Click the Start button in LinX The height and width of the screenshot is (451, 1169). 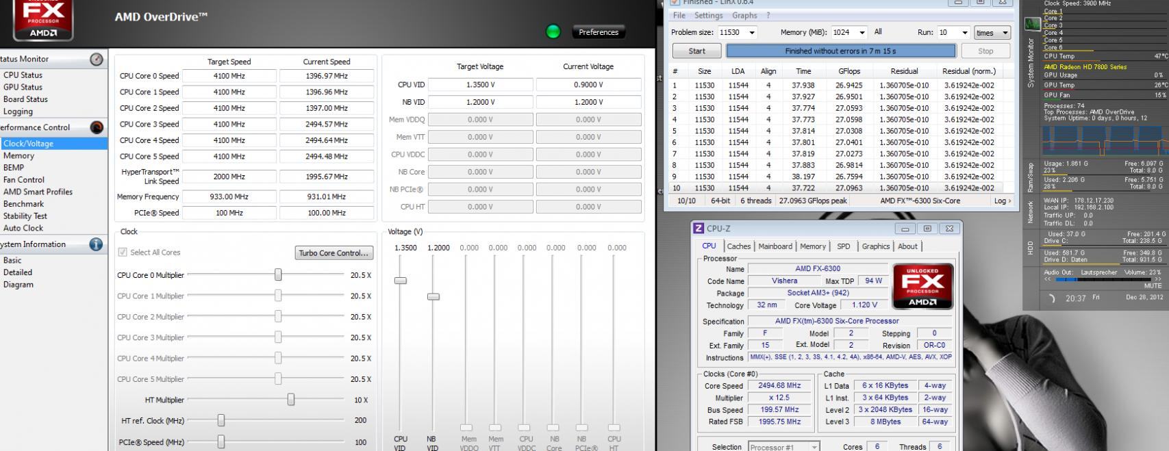point(696,51)
